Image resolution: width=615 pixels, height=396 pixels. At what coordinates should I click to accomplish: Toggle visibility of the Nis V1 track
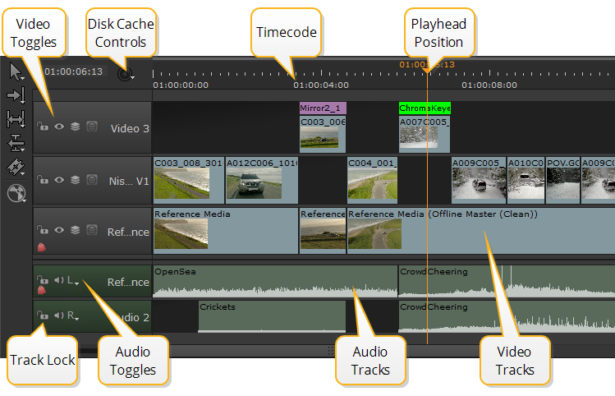(59, 179)
